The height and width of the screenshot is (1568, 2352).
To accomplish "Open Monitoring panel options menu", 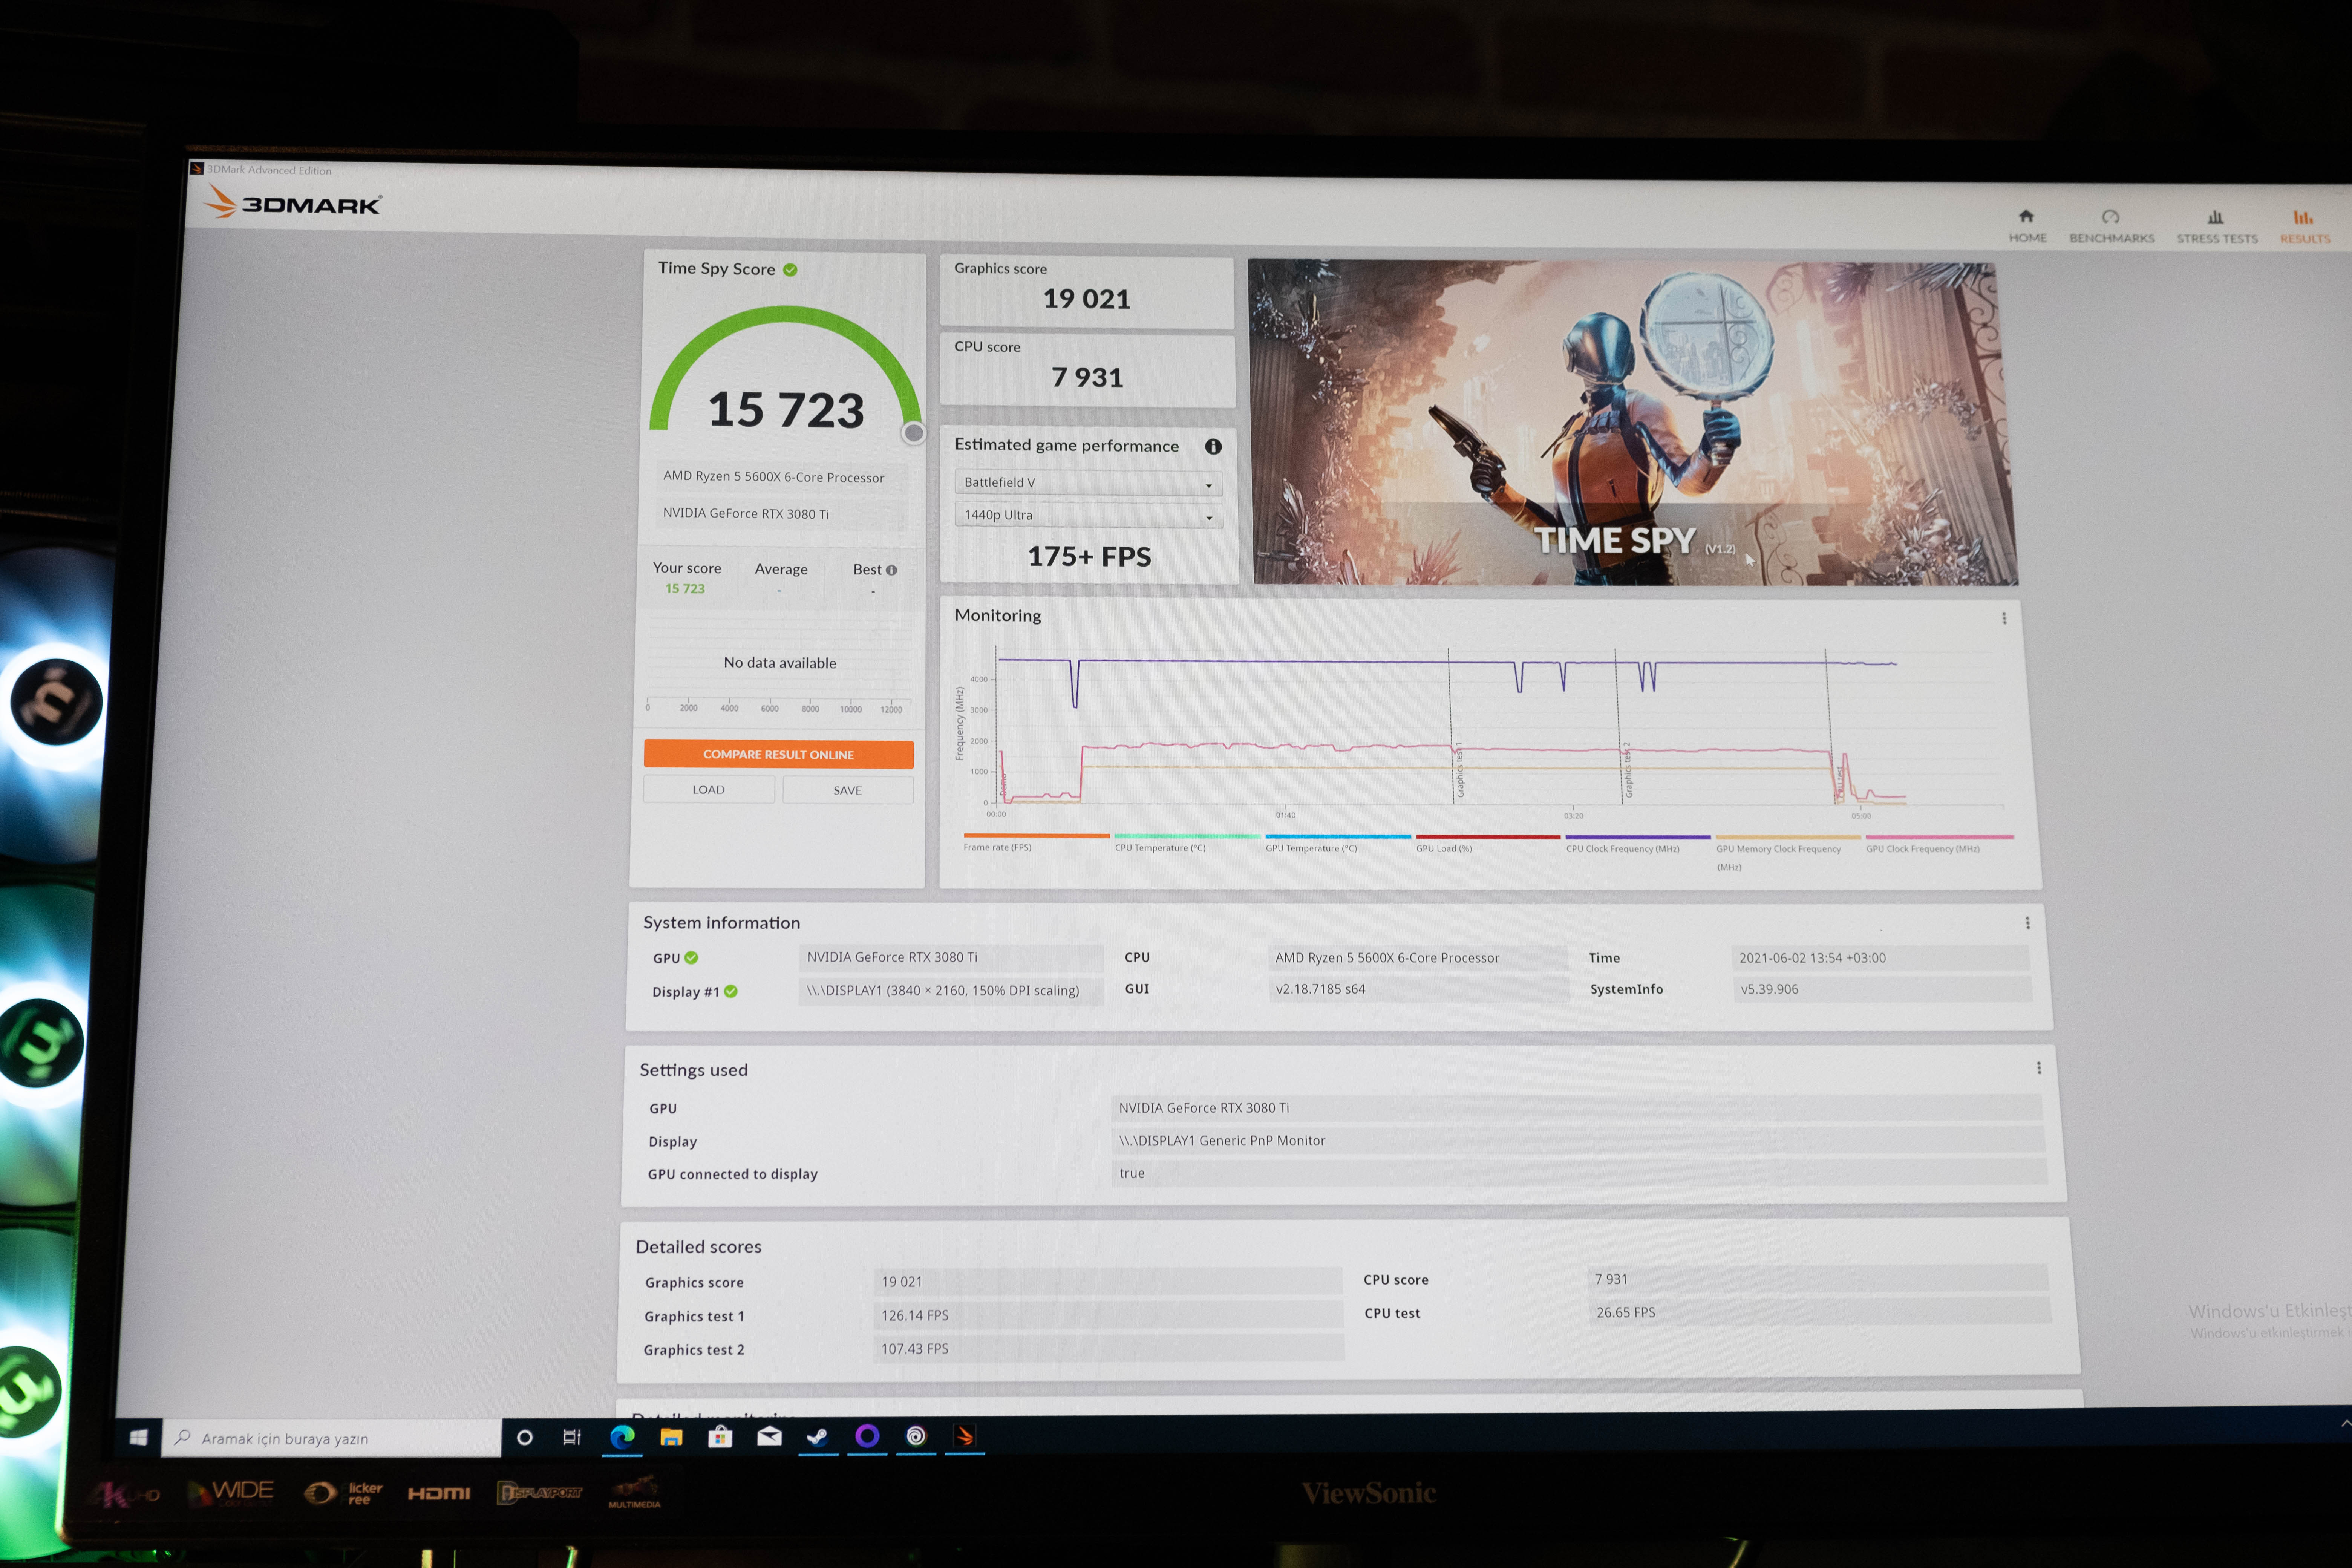I will tap(2004, 618).
